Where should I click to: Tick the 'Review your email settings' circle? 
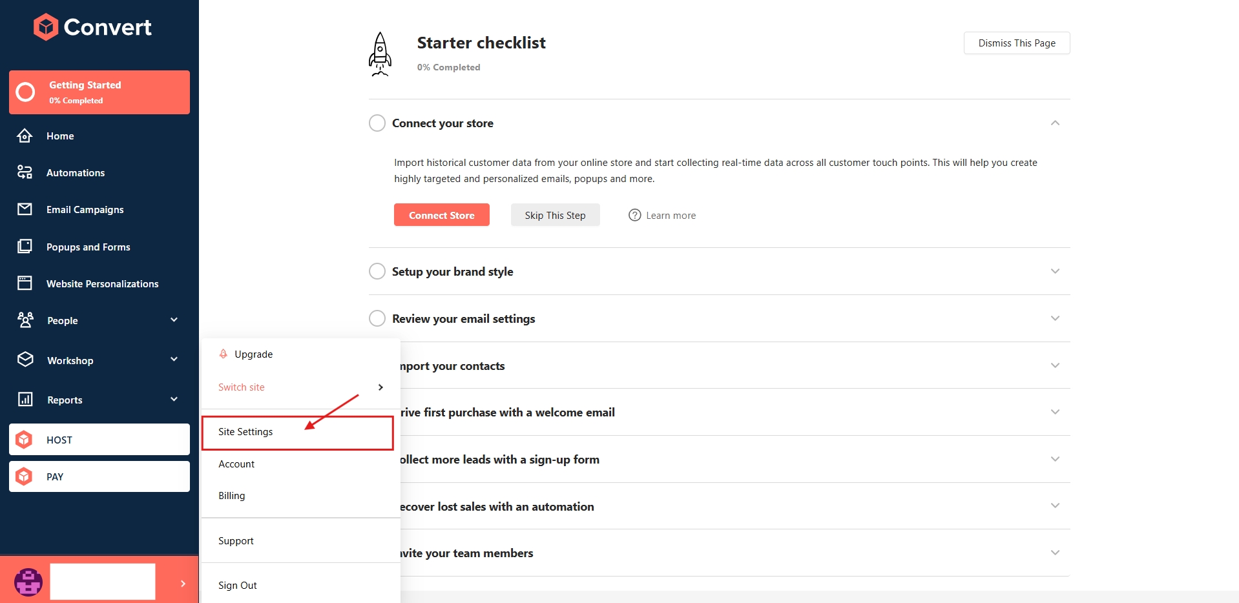[x=377, y=318]
